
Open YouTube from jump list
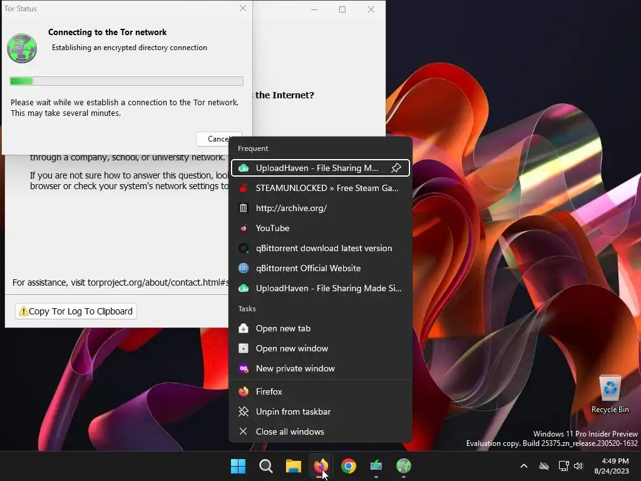coord(320,228)
